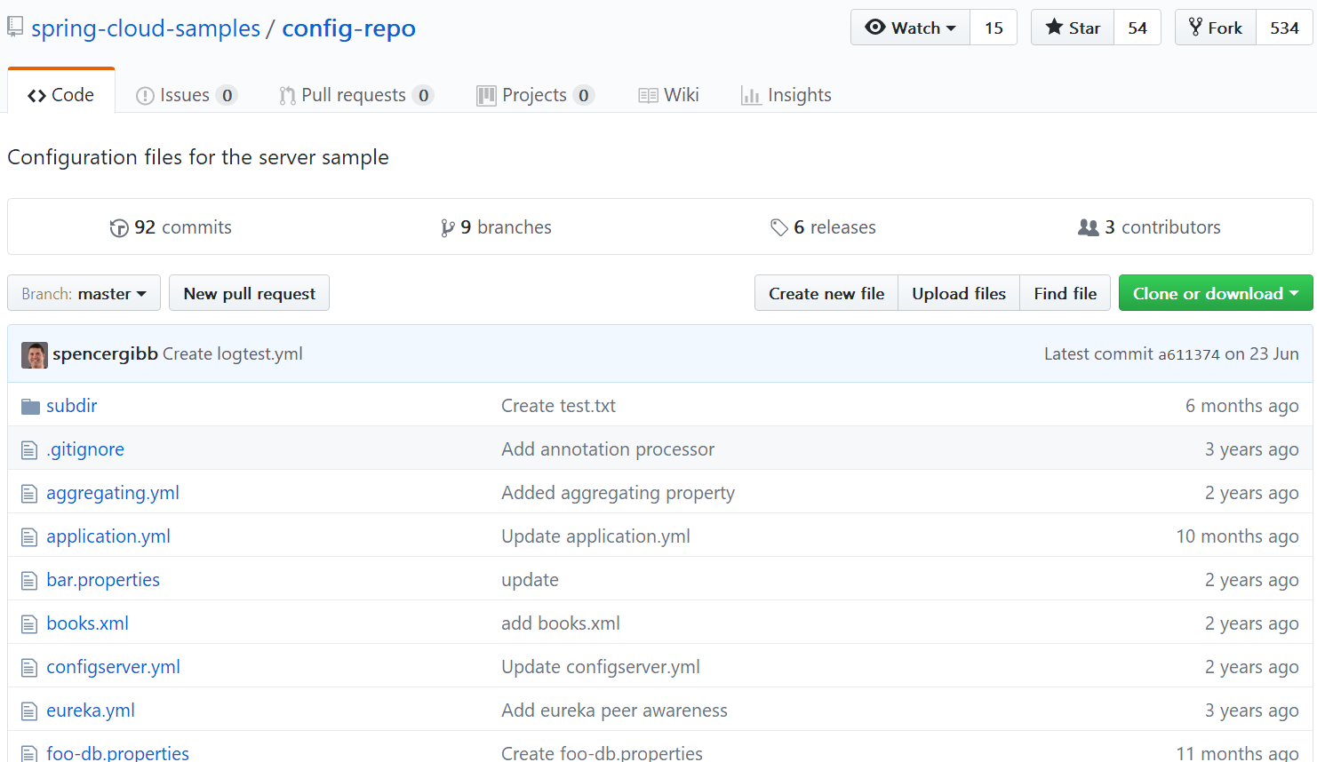
Task: Open eureka.yml file
Action: point(91,710)
